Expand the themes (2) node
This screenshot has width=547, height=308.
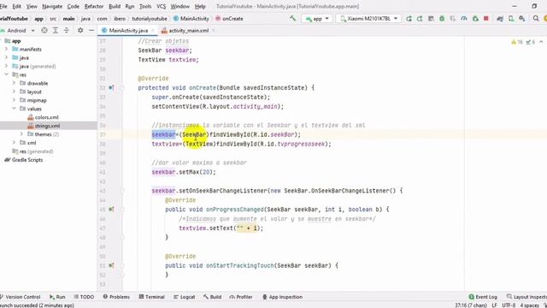[x=21, y=134]
